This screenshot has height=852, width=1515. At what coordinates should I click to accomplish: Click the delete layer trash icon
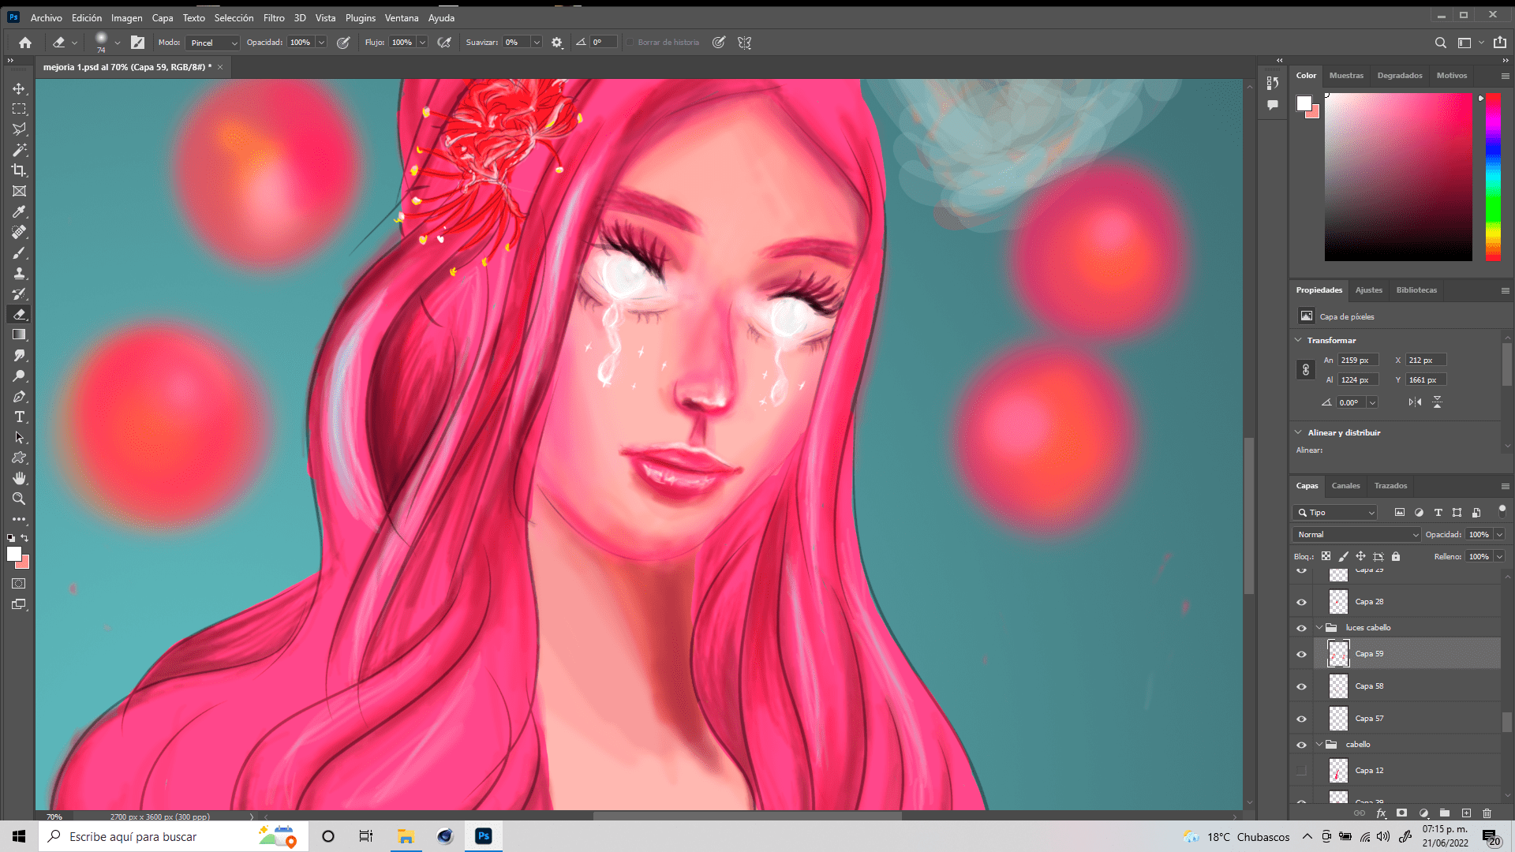pos(1487,813)
